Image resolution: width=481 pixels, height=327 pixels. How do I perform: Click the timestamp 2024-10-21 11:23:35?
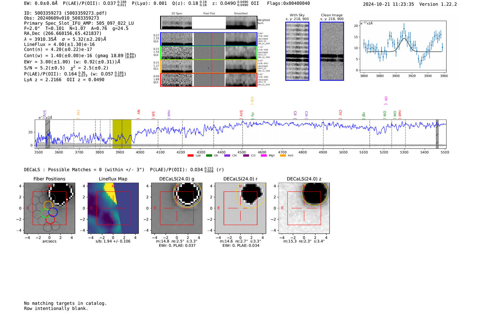(388, 4)
